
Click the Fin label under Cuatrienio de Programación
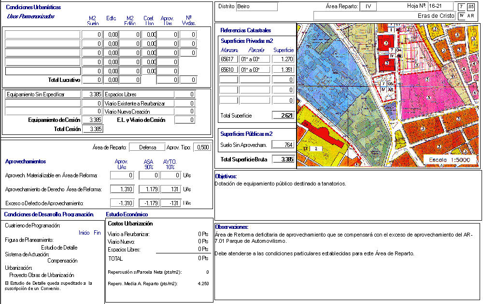tap(97, 233)
